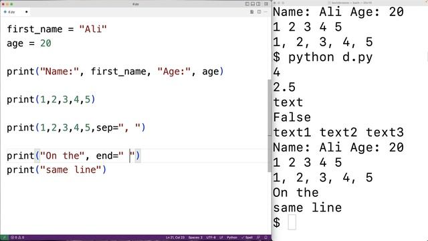Open notifications bell in status bar

[266, 238]
